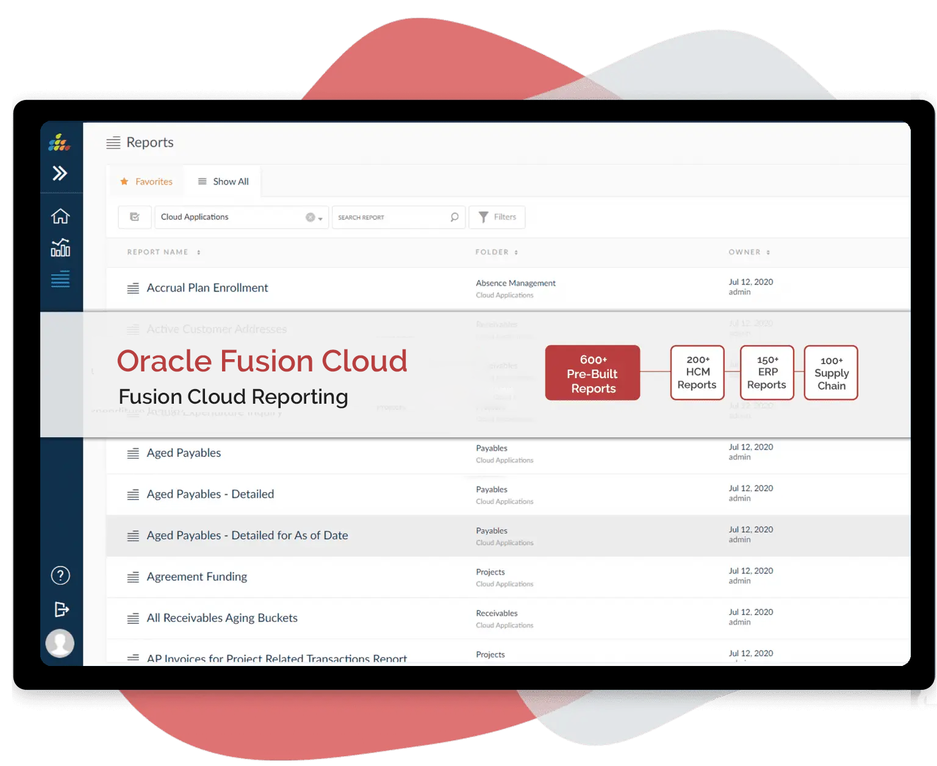Click admin owner in All Receivables Aging Buckets row
The height and width of the screenshot is (766, 937).
point(739,622)
